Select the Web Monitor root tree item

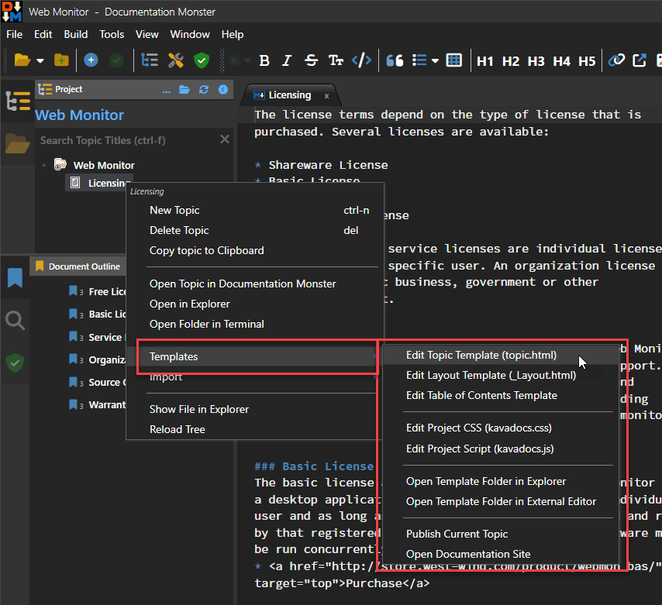pos(104,165)
